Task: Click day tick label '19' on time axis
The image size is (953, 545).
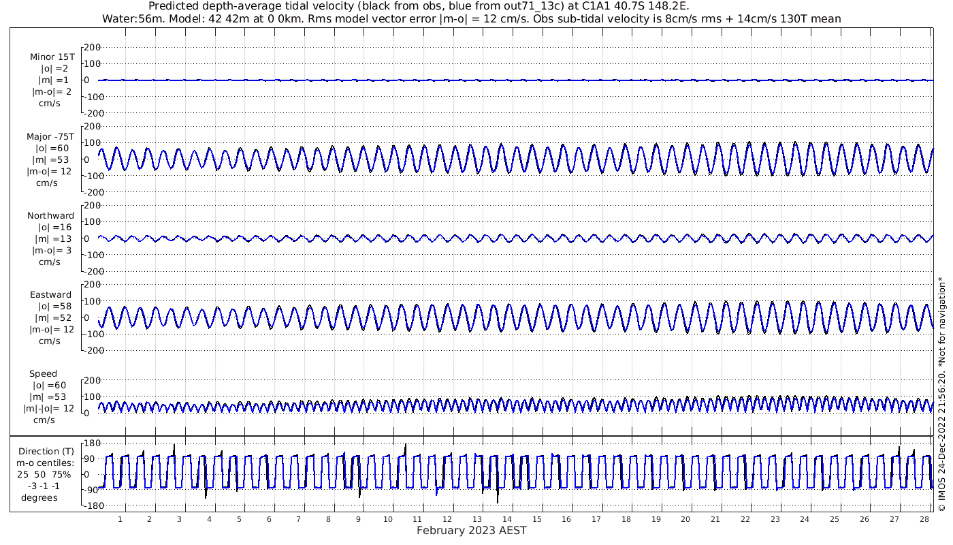Action: pyautogui.click(x=656, y=520)
